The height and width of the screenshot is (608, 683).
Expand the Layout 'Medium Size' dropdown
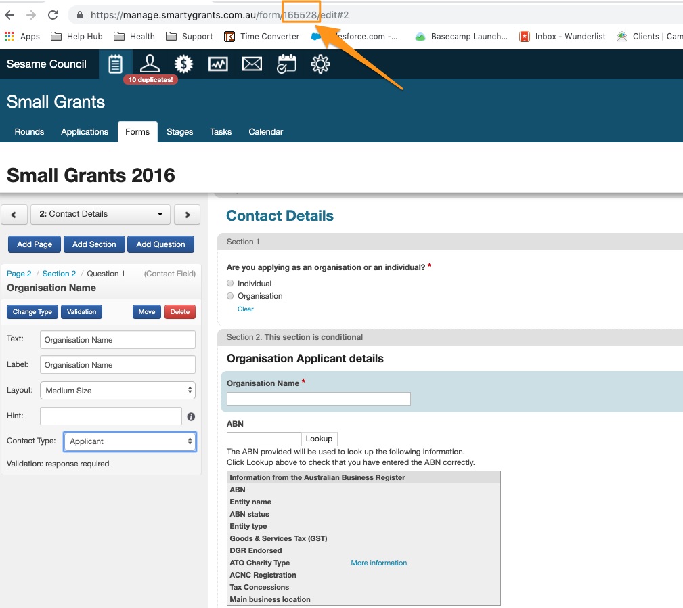(118, 391)
